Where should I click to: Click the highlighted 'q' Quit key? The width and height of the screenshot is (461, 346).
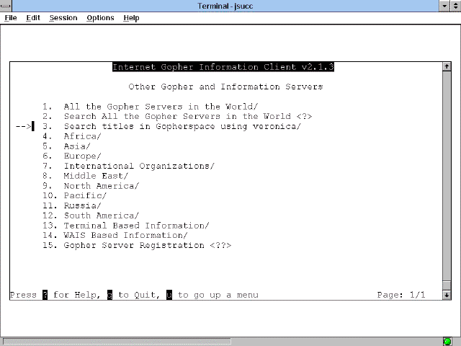tap(109, 295)
